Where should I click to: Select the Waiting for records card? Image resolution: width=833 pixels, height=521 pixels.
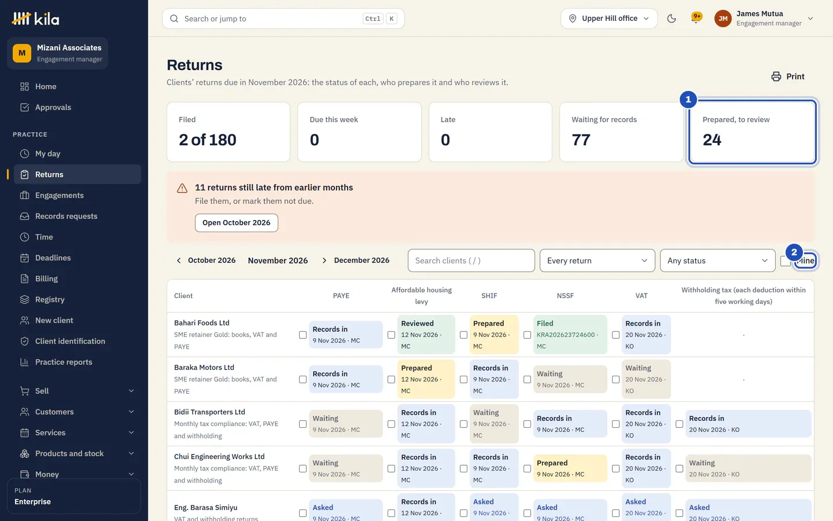pyautogui.click(x=621, y=132)
